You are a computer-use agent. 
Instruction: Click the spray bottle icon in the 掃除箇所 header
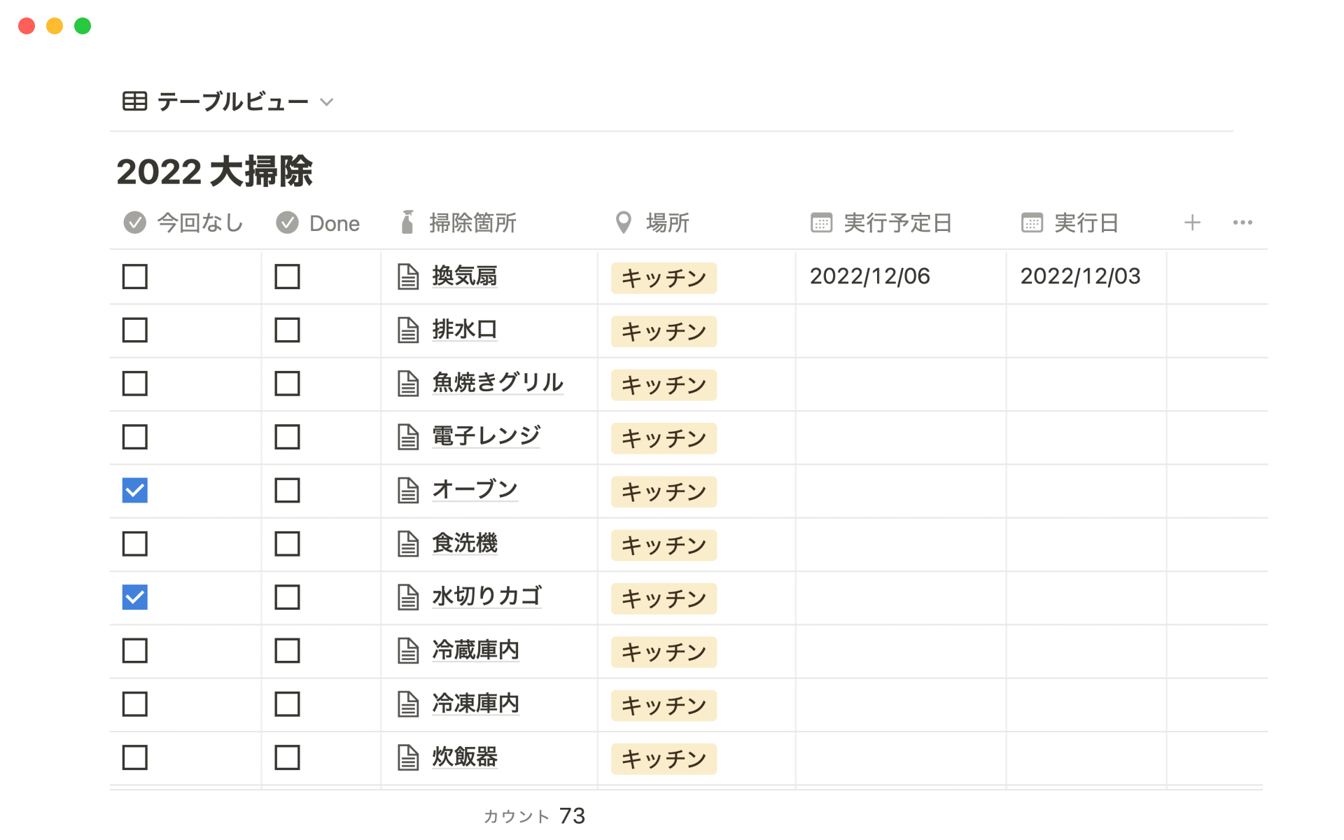click(407, 223)
